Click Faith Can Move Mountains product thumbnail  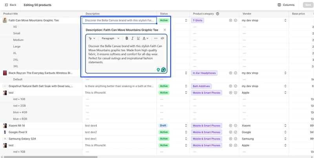5,20
